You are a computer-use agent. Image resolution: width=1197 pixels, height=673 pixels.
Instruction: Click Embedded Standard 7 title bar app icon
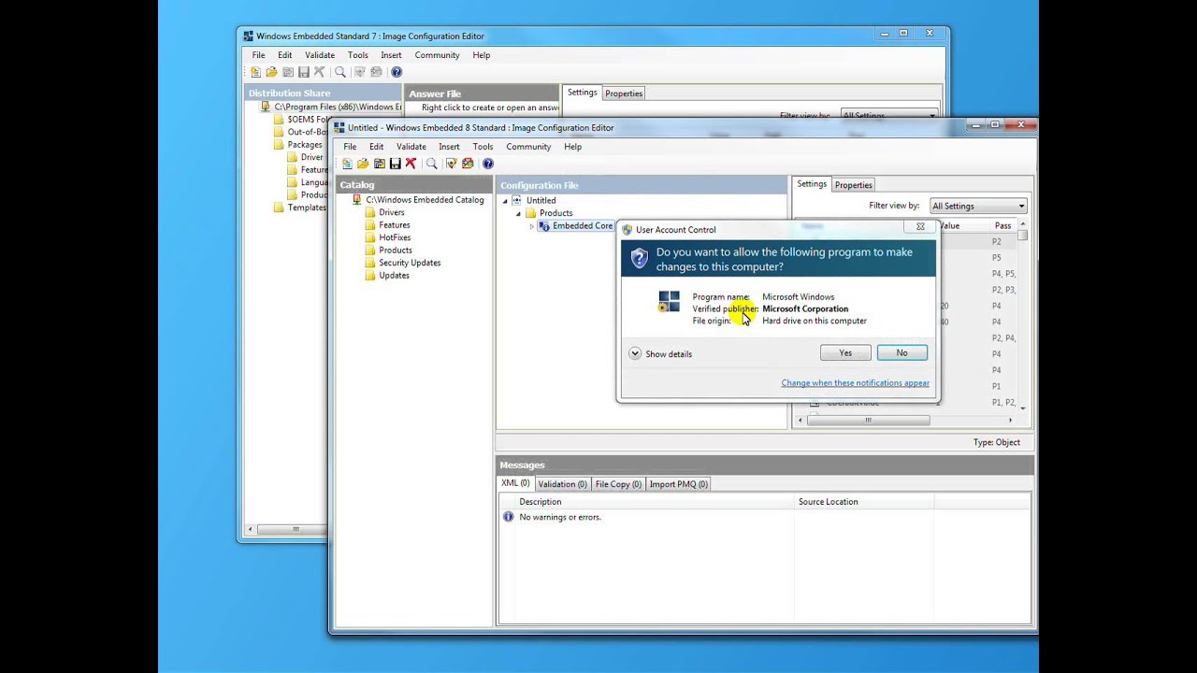pos(248,36)
